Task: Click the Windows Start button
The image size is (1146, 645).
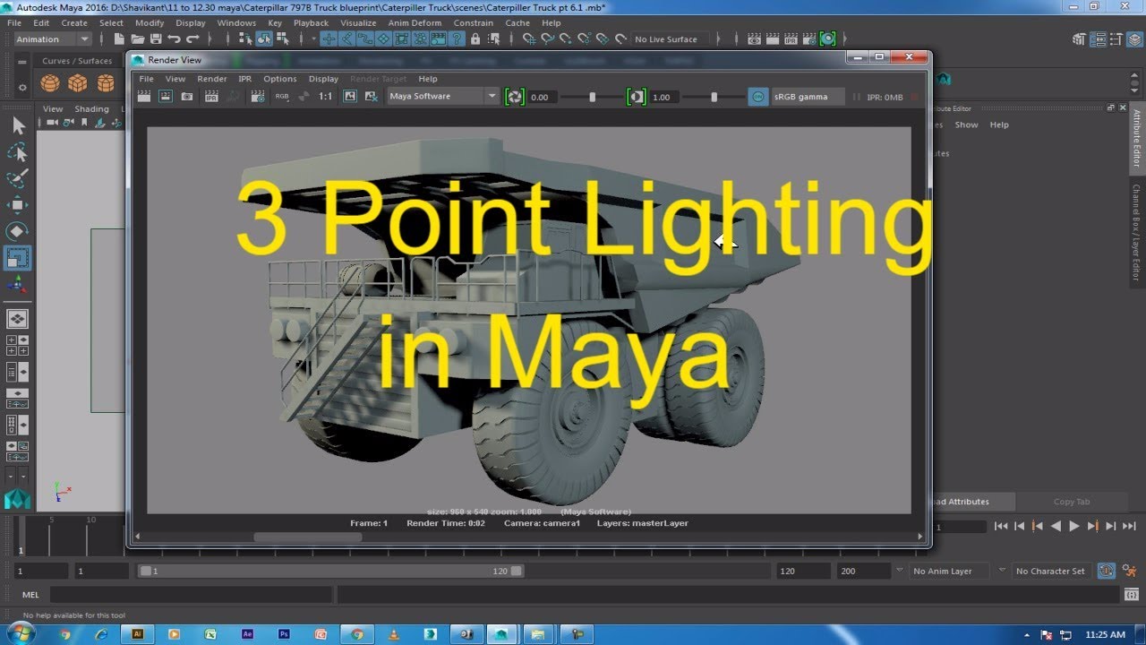Action: tap(20, 633)
